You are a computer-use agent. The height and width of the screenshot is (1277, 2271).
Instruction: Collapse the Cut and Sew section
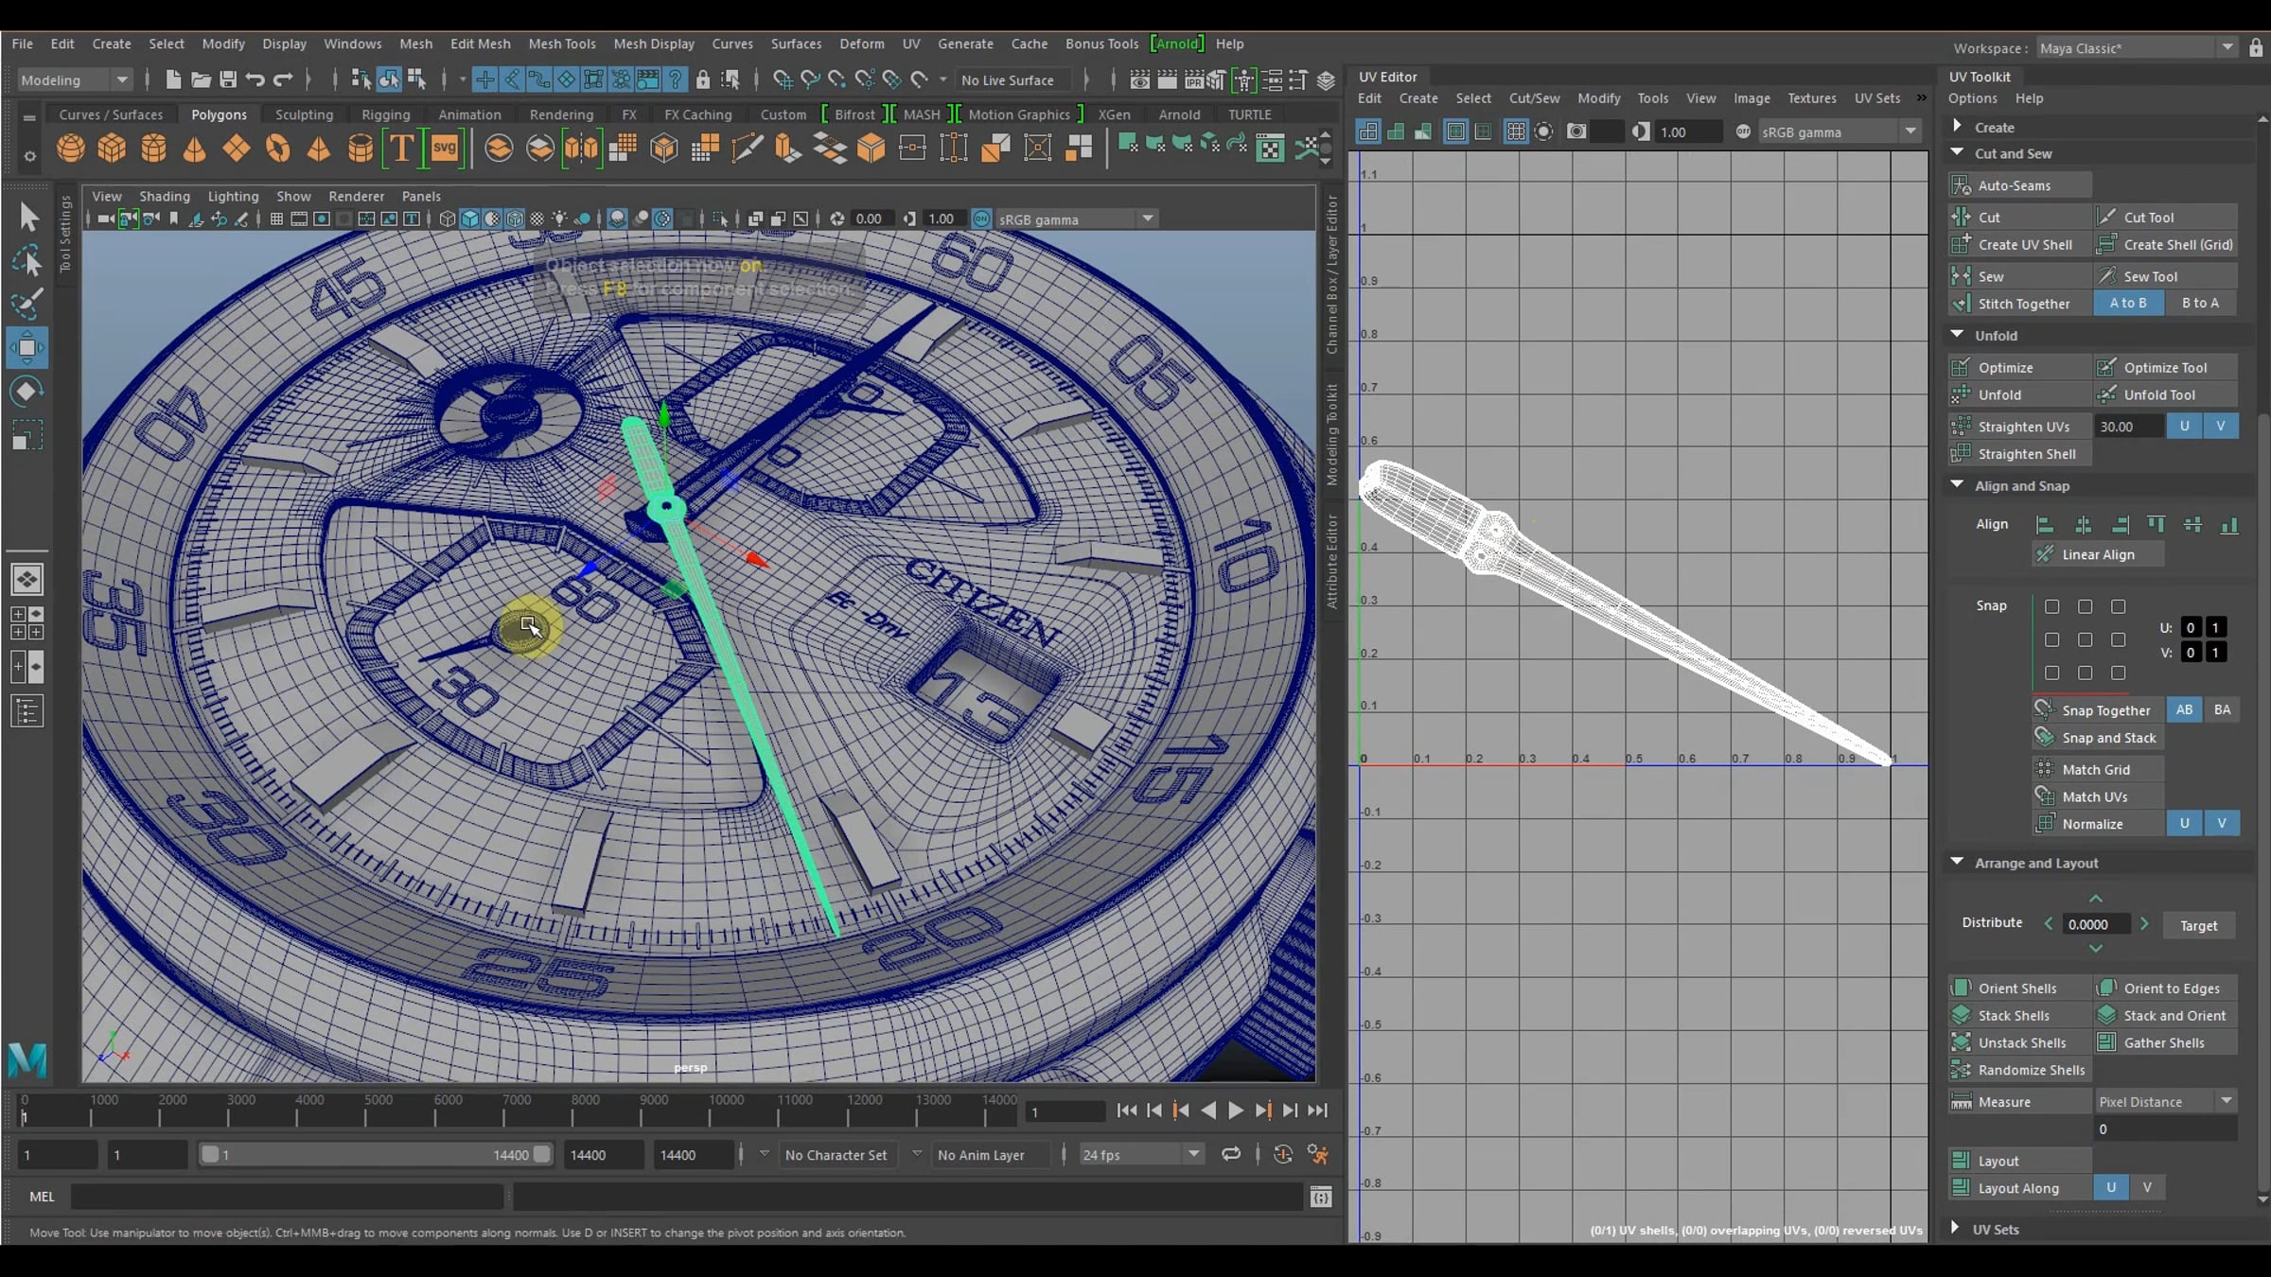point(1957,152)
